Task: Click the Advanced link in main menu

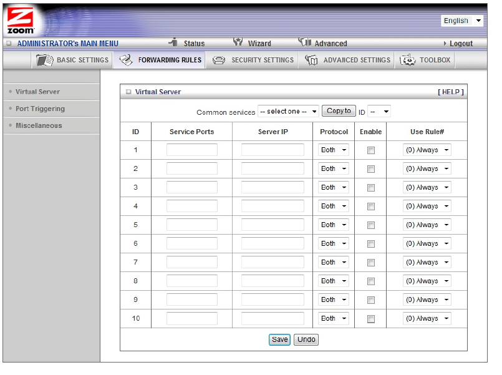Action: tap(331, 44)
